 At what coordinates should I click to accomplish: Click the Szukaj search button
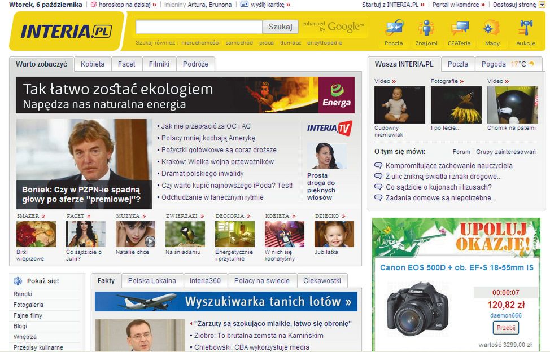[x=281, y=27]
